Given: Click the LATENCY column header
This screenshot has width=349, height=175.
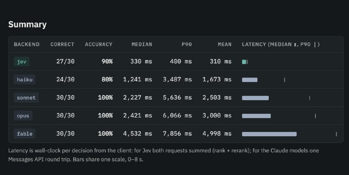Looking at the screenshot, I should (x=281, y=44).
